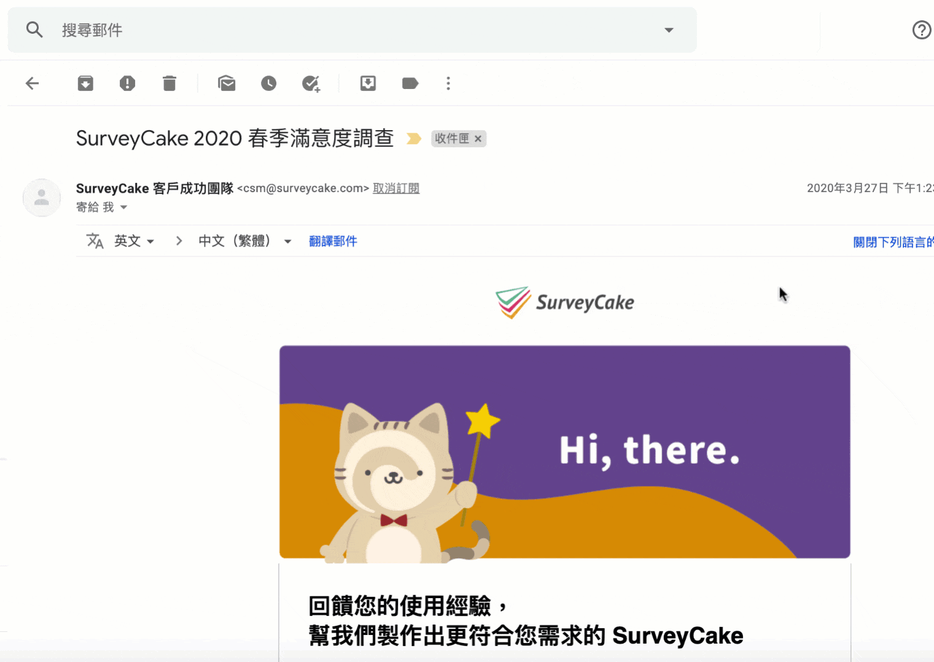
Task: Open the three-dot more options menu
Action: [x=448, y=83]
